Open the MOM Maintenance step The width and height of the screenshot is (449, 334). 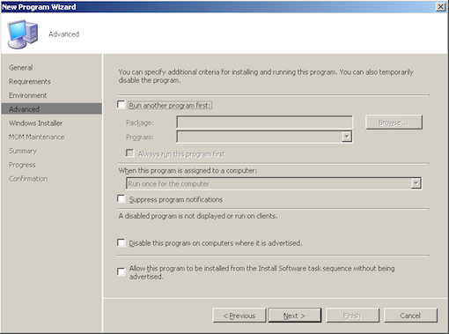click(37, 137)
